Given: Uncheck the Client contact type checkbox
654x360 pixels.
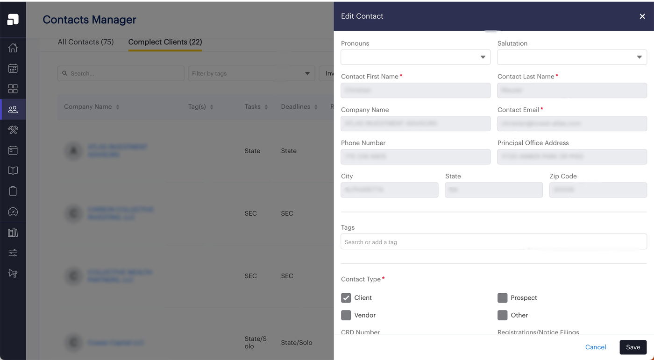Looking at the screenshot, I should pos(346,298).
